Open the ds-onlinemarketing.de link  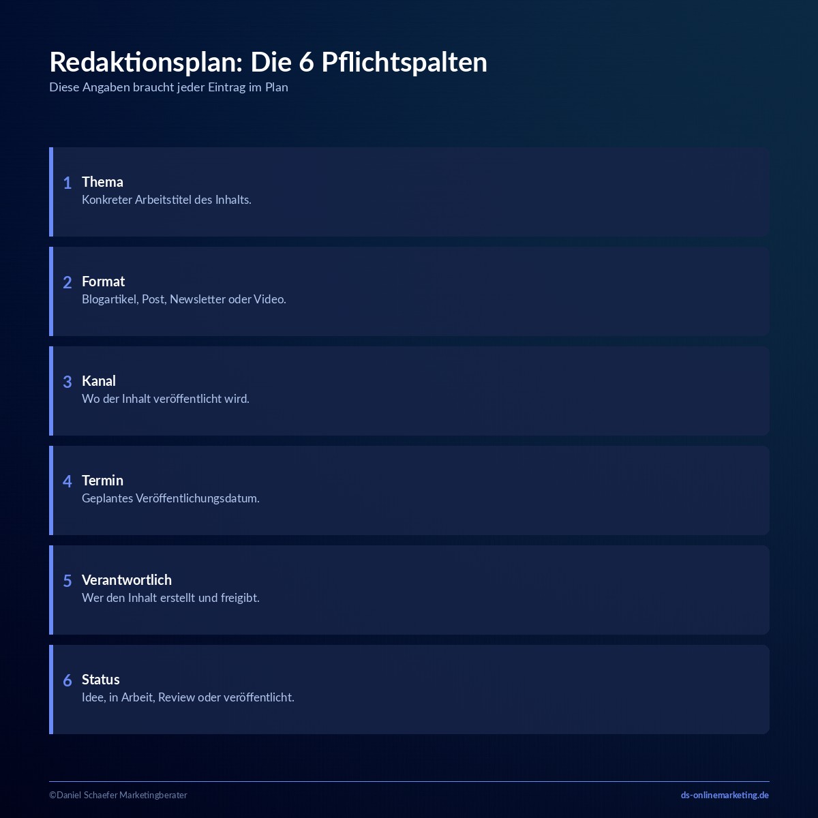725,795
